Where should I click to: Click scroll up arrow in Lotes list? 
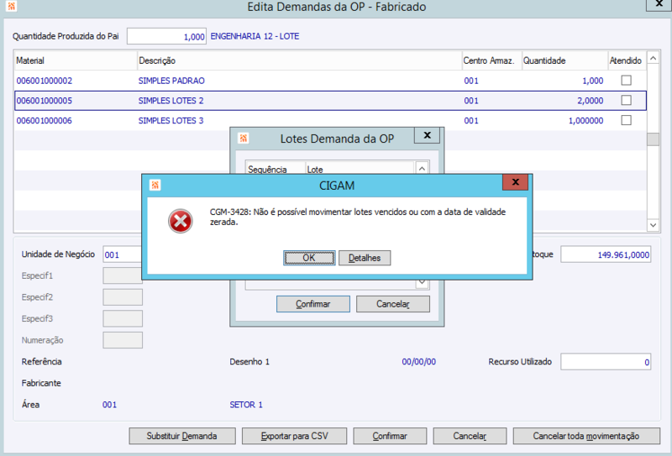coord(422,169)
